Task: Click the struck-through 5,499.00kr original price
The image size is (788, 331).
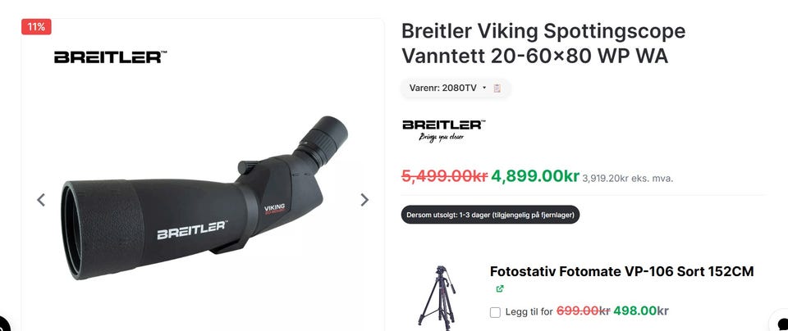Action: click(x=444, y=176)
